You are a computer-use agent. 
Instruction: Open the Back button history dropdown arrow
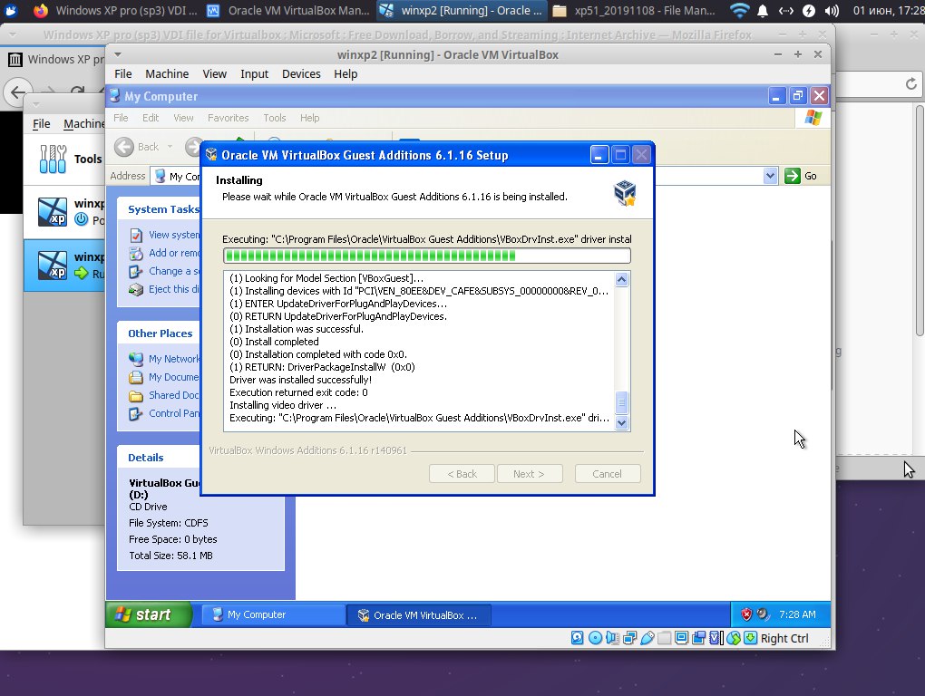pyautogui.click(x=170, y=147)
